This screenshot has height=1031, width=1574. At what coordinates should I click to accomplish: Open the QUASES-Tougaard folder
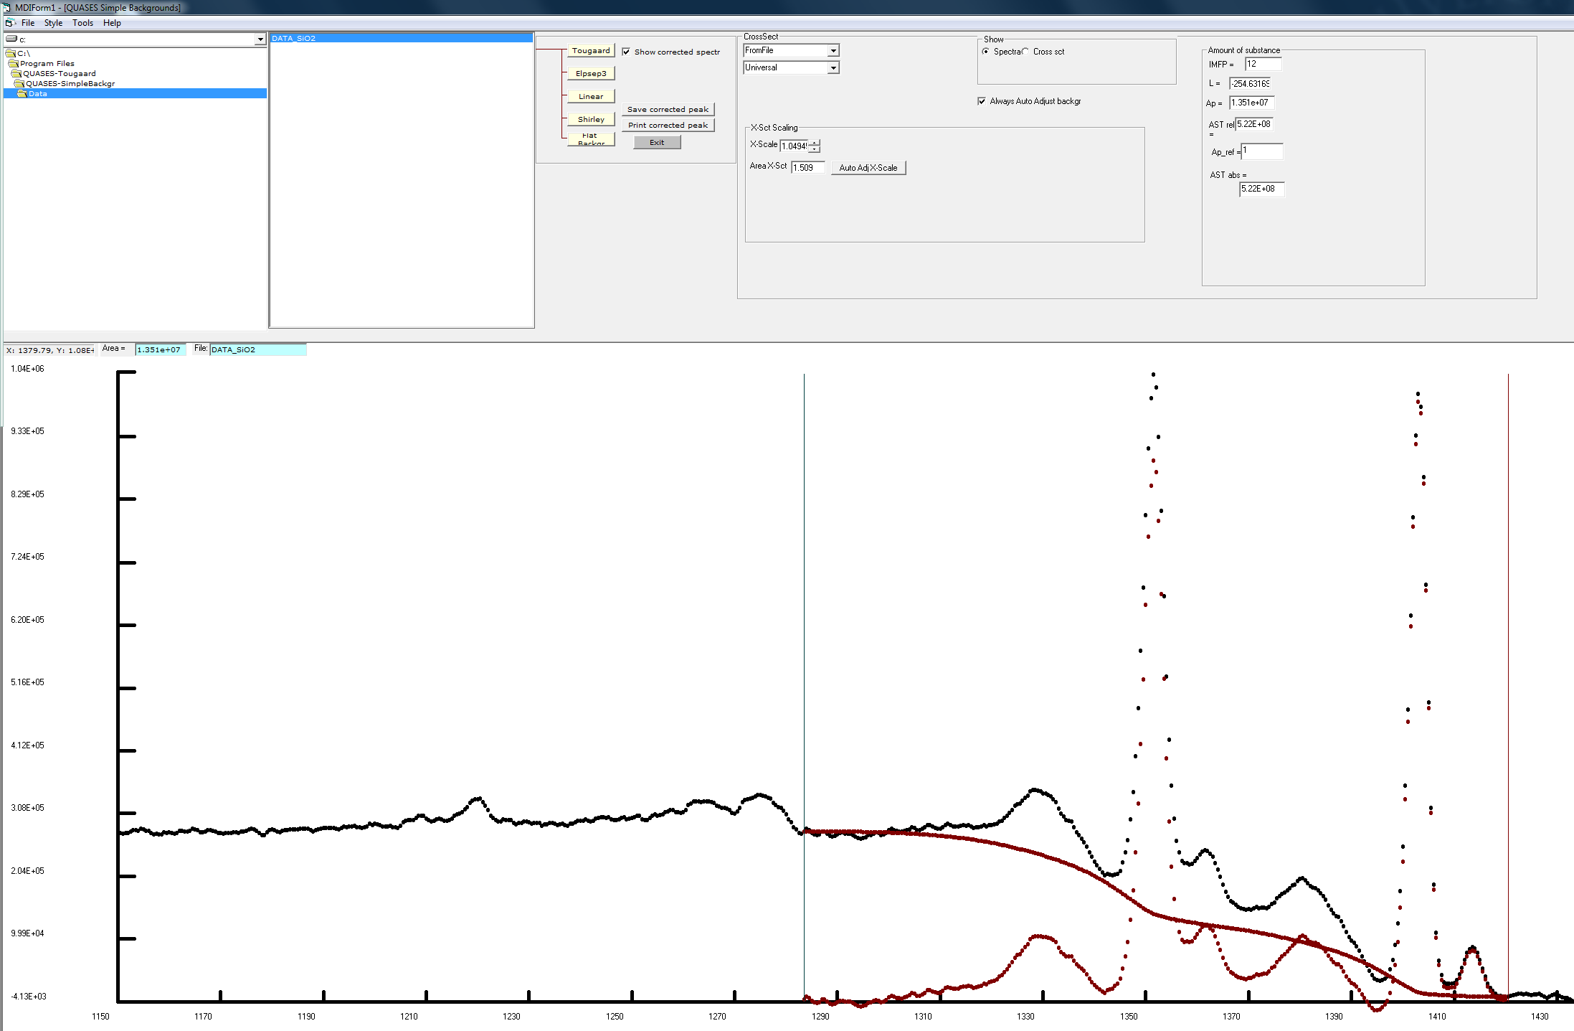point(59,74)
